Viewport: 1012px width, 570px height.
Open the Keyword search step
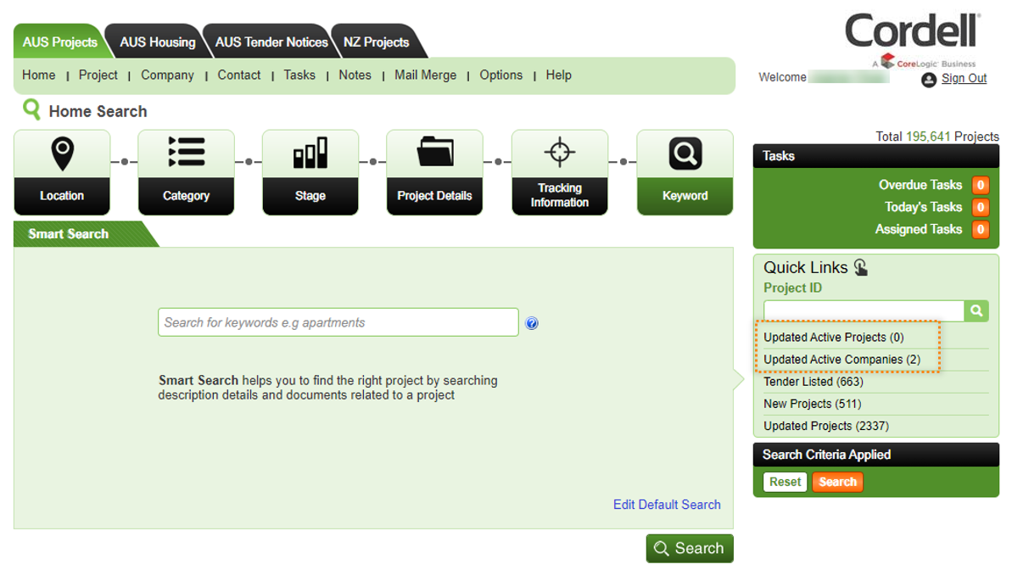click(685, 172)
